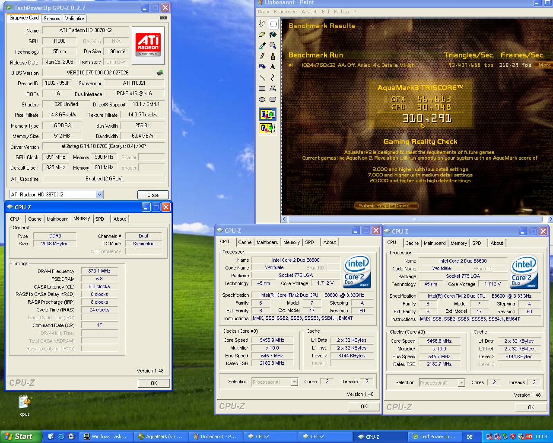The width and height of the screenshot is (553, 443).
Task: Open the ATI Radeon HD 3870 X2 card selector
Action: click(x=56, y=195)
